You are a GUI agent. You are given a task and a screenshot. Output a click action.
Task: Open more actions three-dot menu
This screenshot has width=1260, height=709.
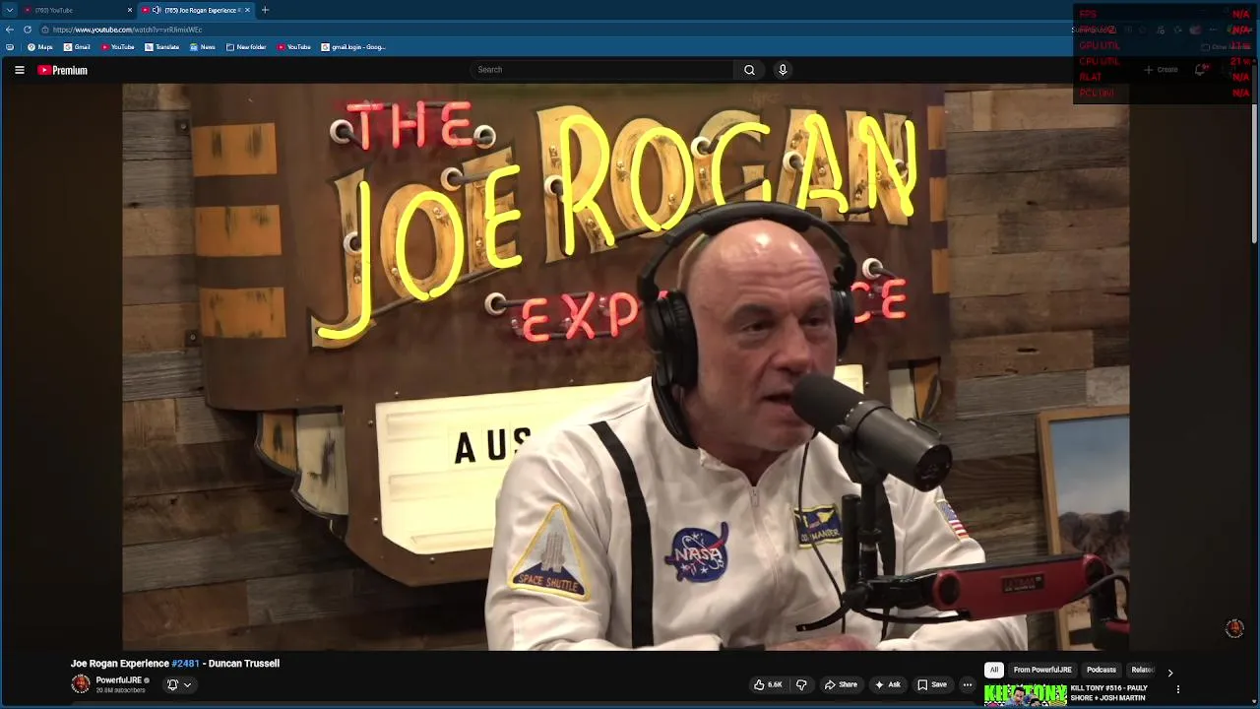click(968, 684)
